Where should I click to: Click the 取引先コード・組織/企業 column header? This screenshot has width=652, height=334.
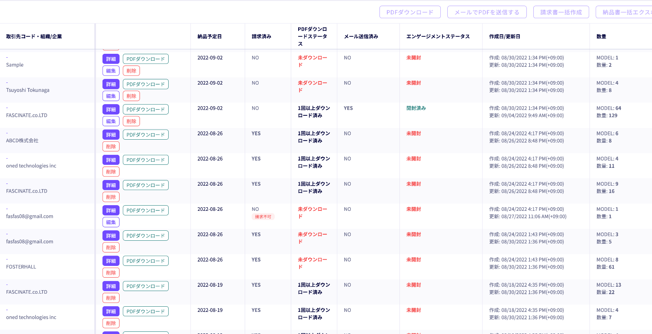(x=34, y=36)
